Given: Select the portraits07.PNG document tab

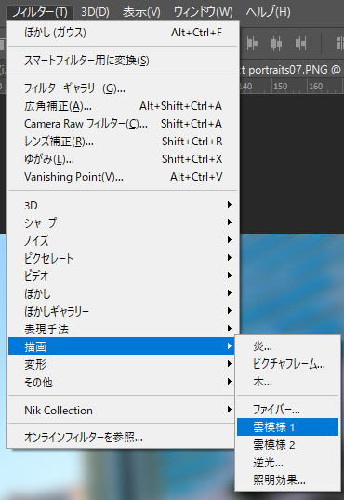Looking at the screenshot, I should 291,70.
